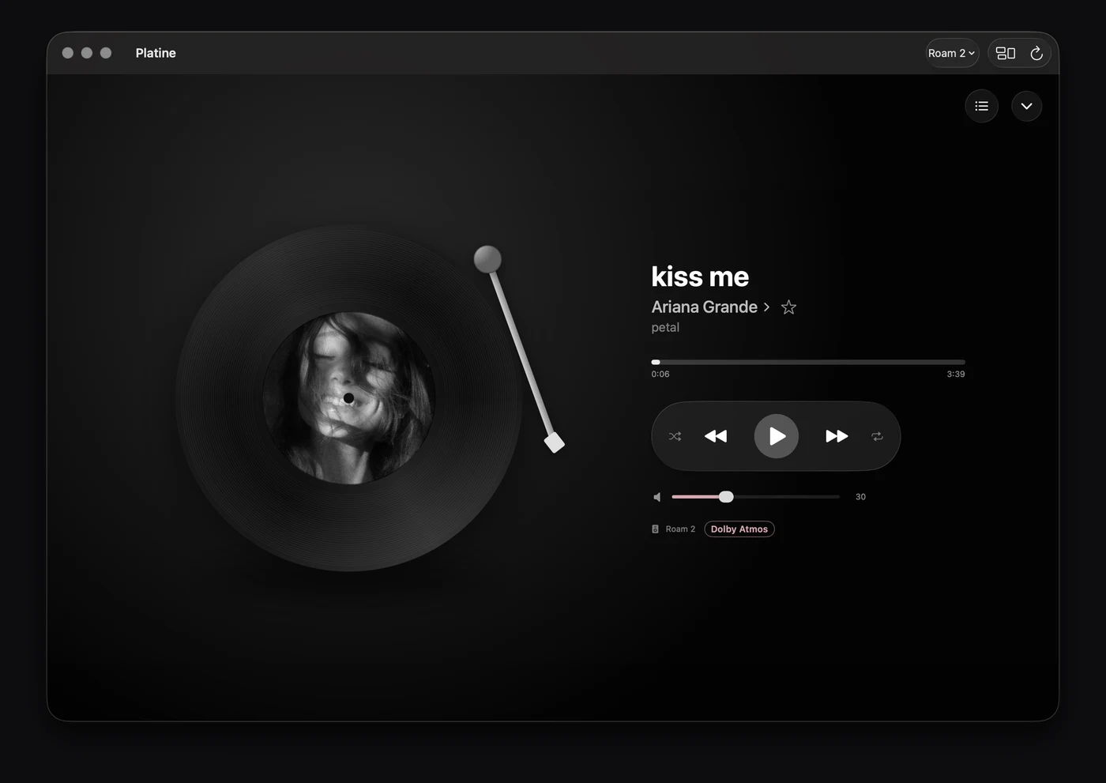This screenshot has height=783, width=1106.
Task: Click the song title kiss me
Action: coord(700,277)
